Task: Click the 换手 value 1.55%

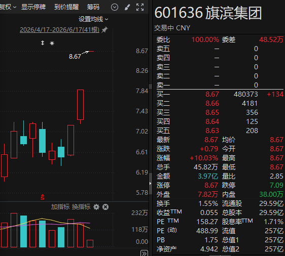Action: tap(208, 203)
